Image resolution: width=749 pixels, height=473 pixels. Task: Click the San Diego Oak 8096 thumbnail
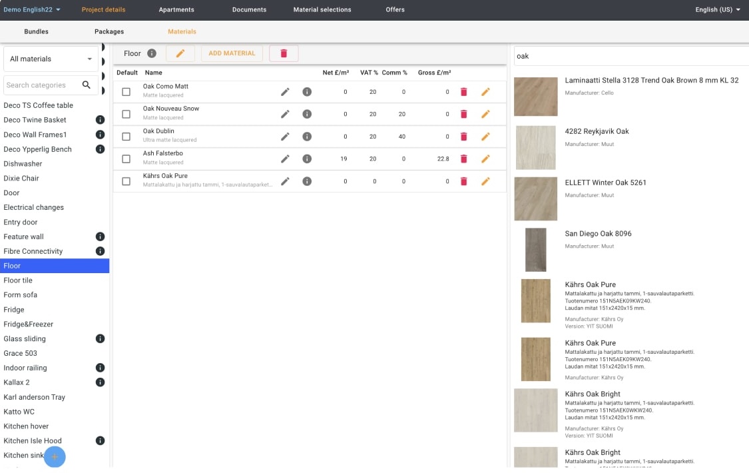[x=535, y=250]
